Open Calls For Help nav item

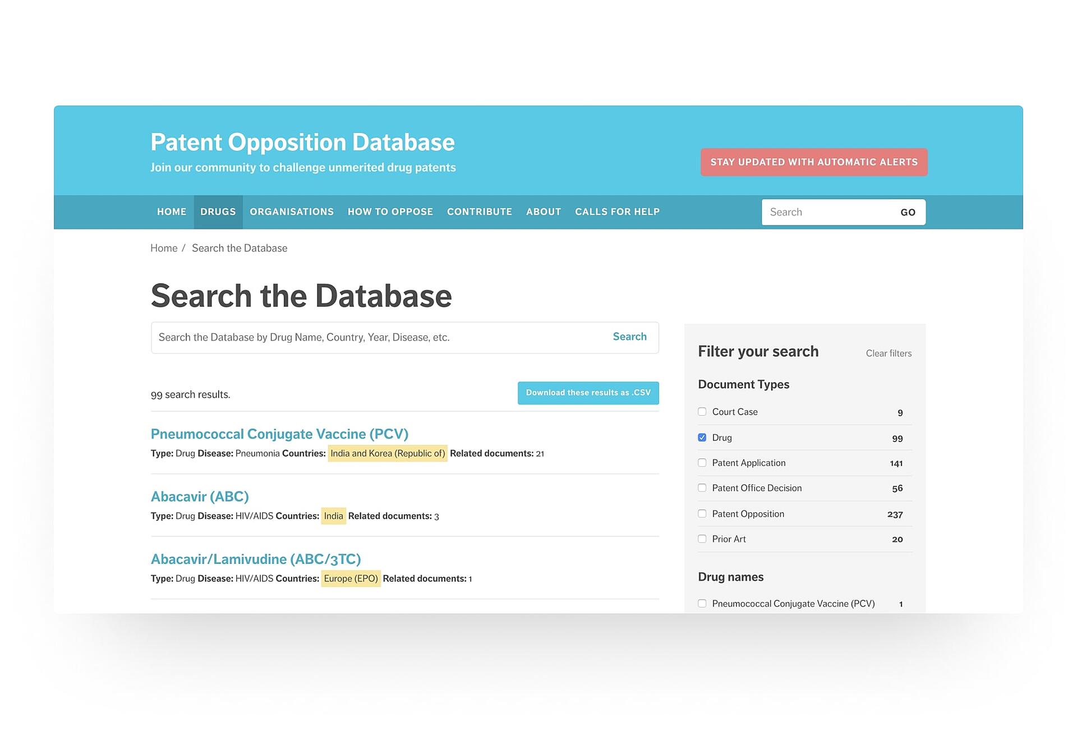617,212
